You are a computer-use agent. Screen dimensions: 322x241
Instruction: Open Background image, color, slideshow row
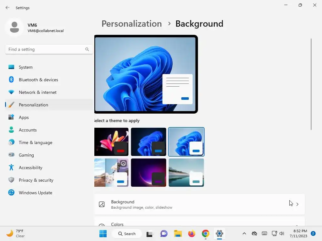pyautogui.click(x=199, y=204)
